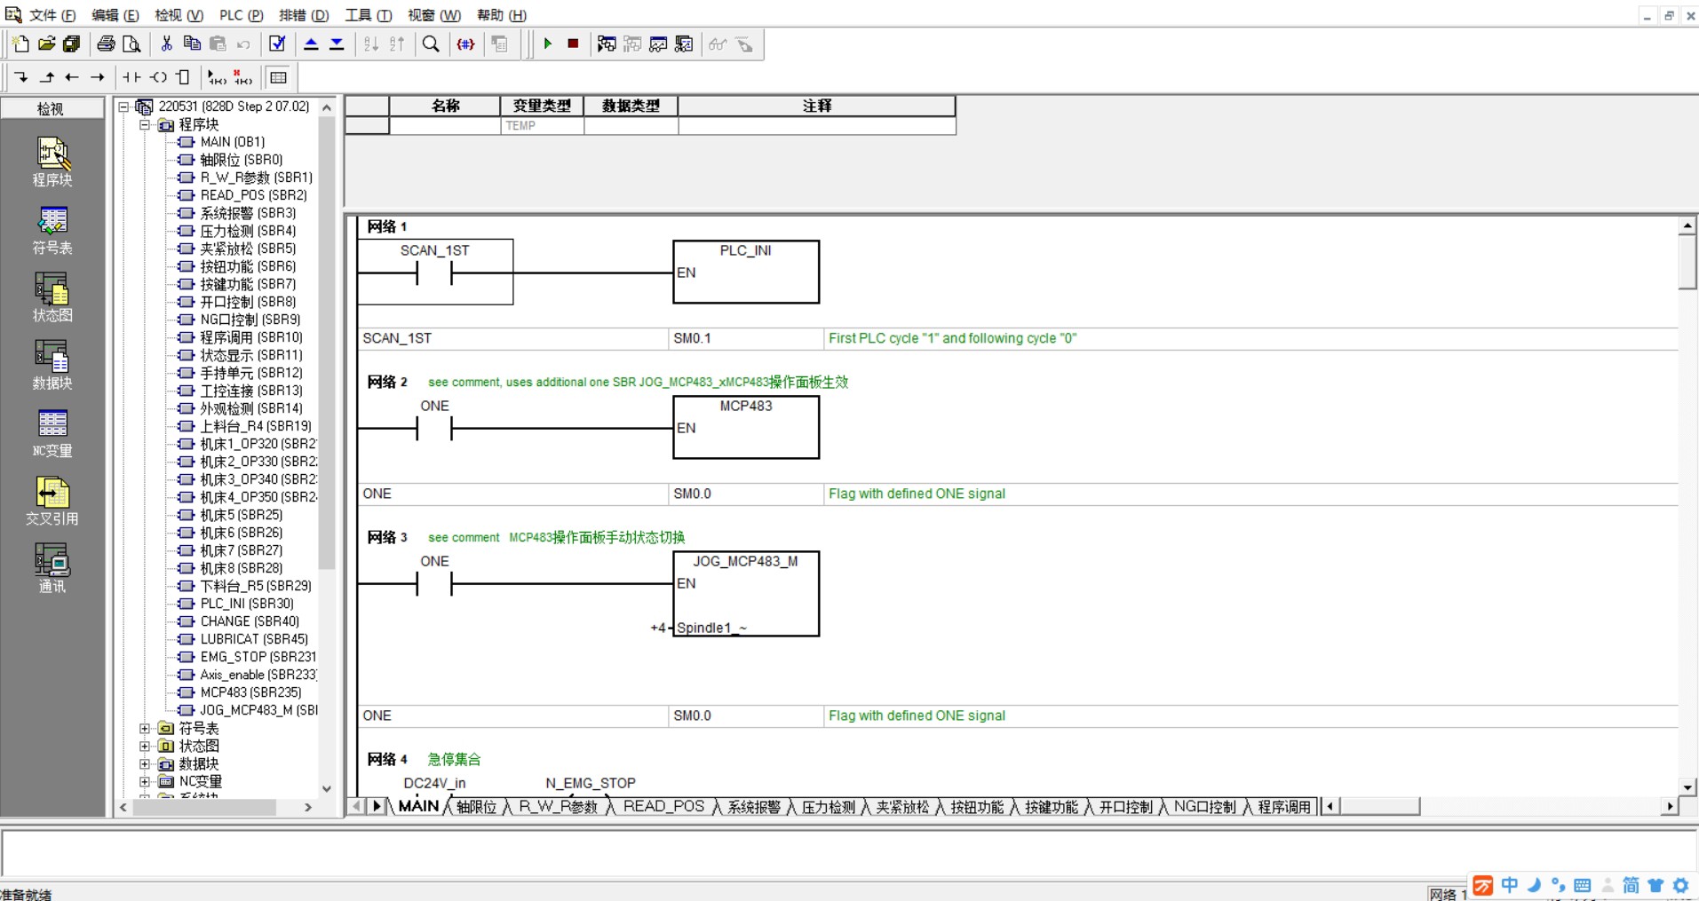Open print preview from the toolbar
The height and width of the screenshot is (901, 1699).
pos(131,43)
